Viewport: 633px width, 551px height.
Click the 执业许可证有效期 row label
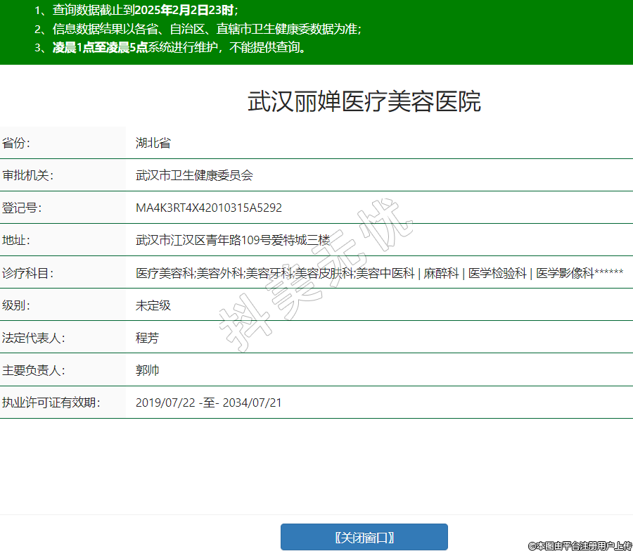click(51, 403)
